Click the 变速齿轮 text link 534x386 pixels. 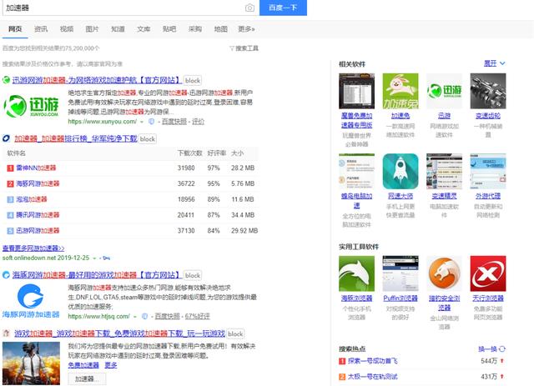pos(488,116)
